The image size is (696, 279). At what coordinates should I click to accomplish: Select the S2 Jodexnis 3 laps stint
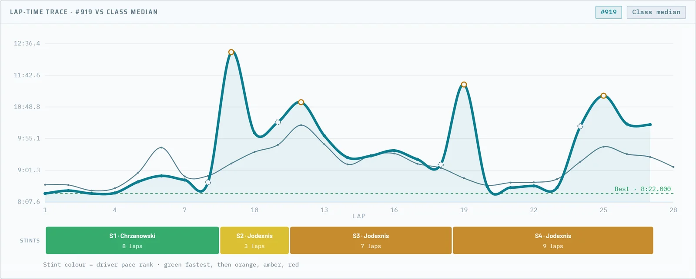click(x=254, y=240)
